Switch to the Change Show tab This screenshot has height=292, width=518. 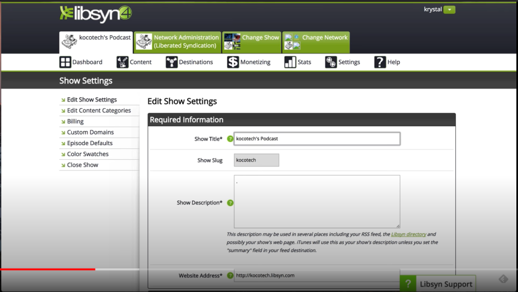pos(252,42)
